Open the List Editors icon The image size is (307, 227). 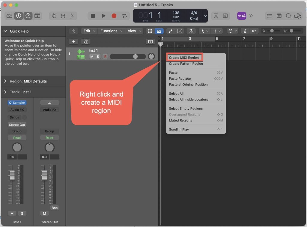[x=270, y=16]
